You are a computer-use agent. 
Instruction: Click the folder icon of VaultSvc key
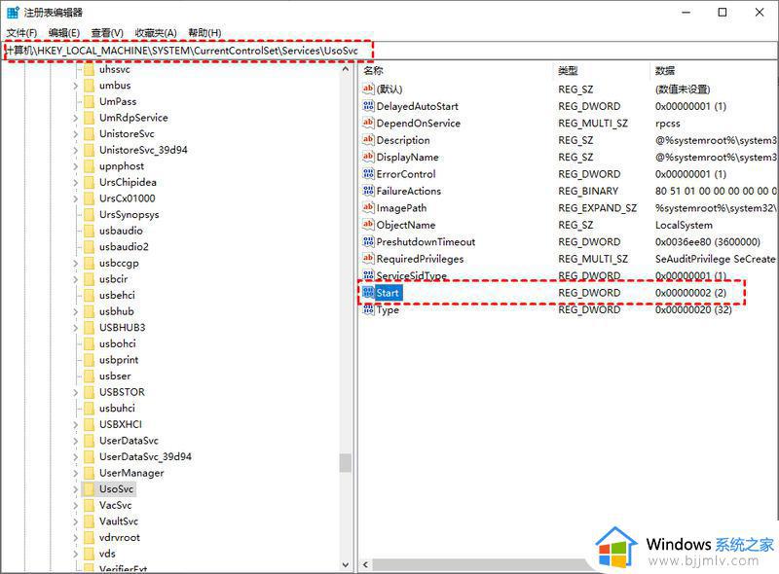pos(89,521)
